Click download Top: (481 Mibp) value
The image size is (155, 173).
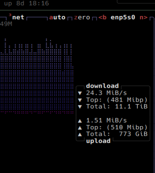[x=117, y=100]
